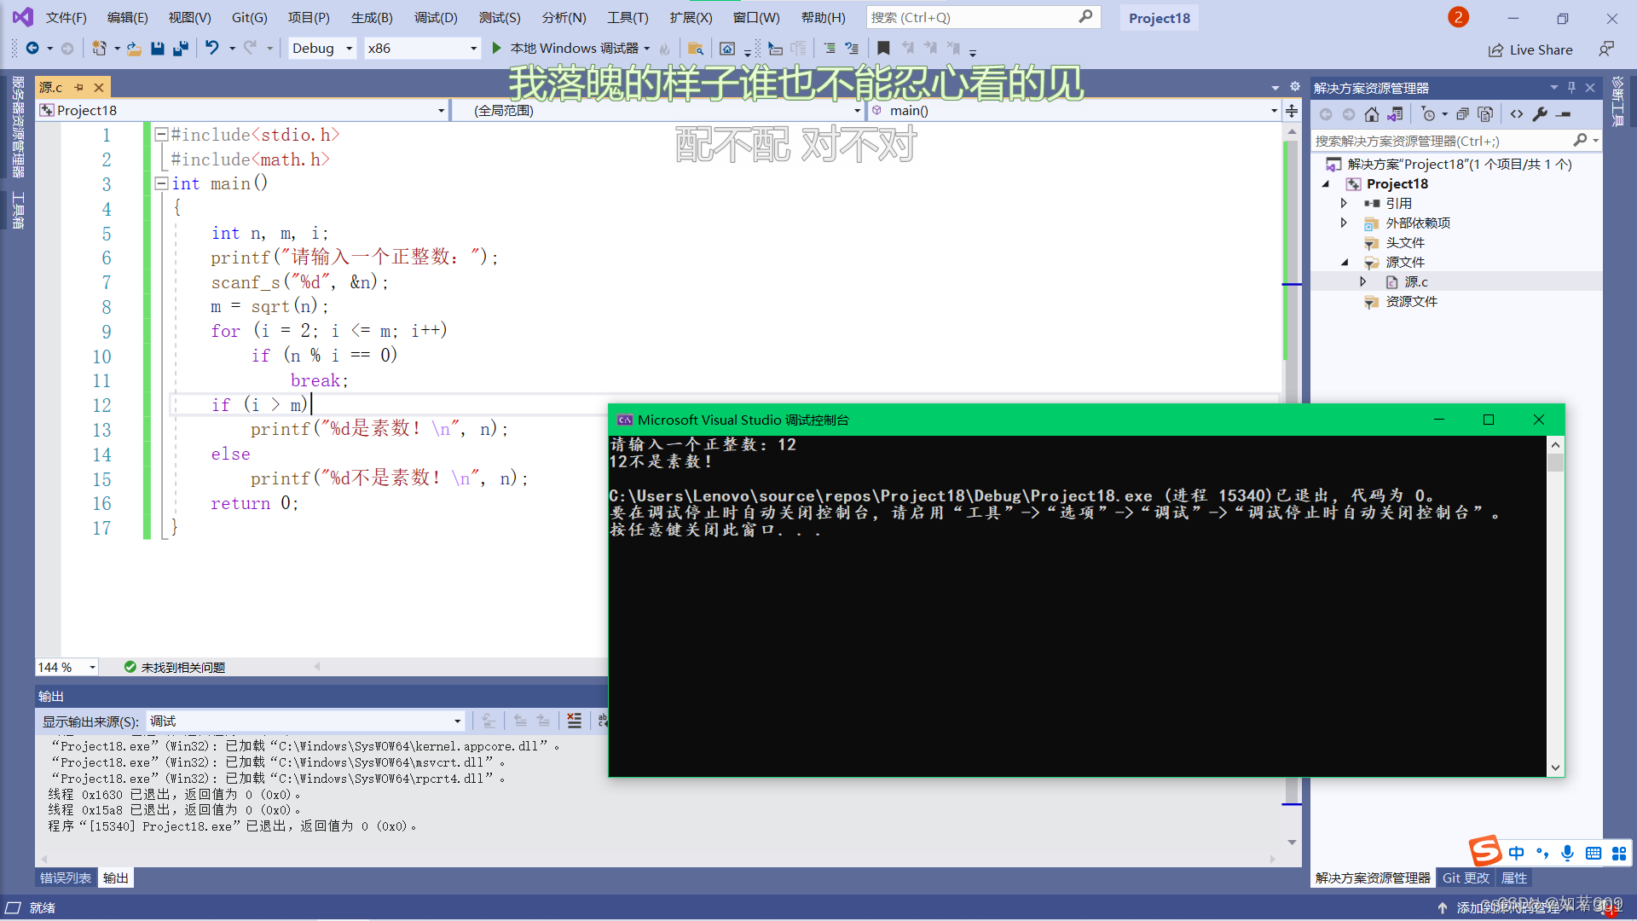1637x921 pixels.
Task: Click the navigate backward arrow icon
Action: 32,49
